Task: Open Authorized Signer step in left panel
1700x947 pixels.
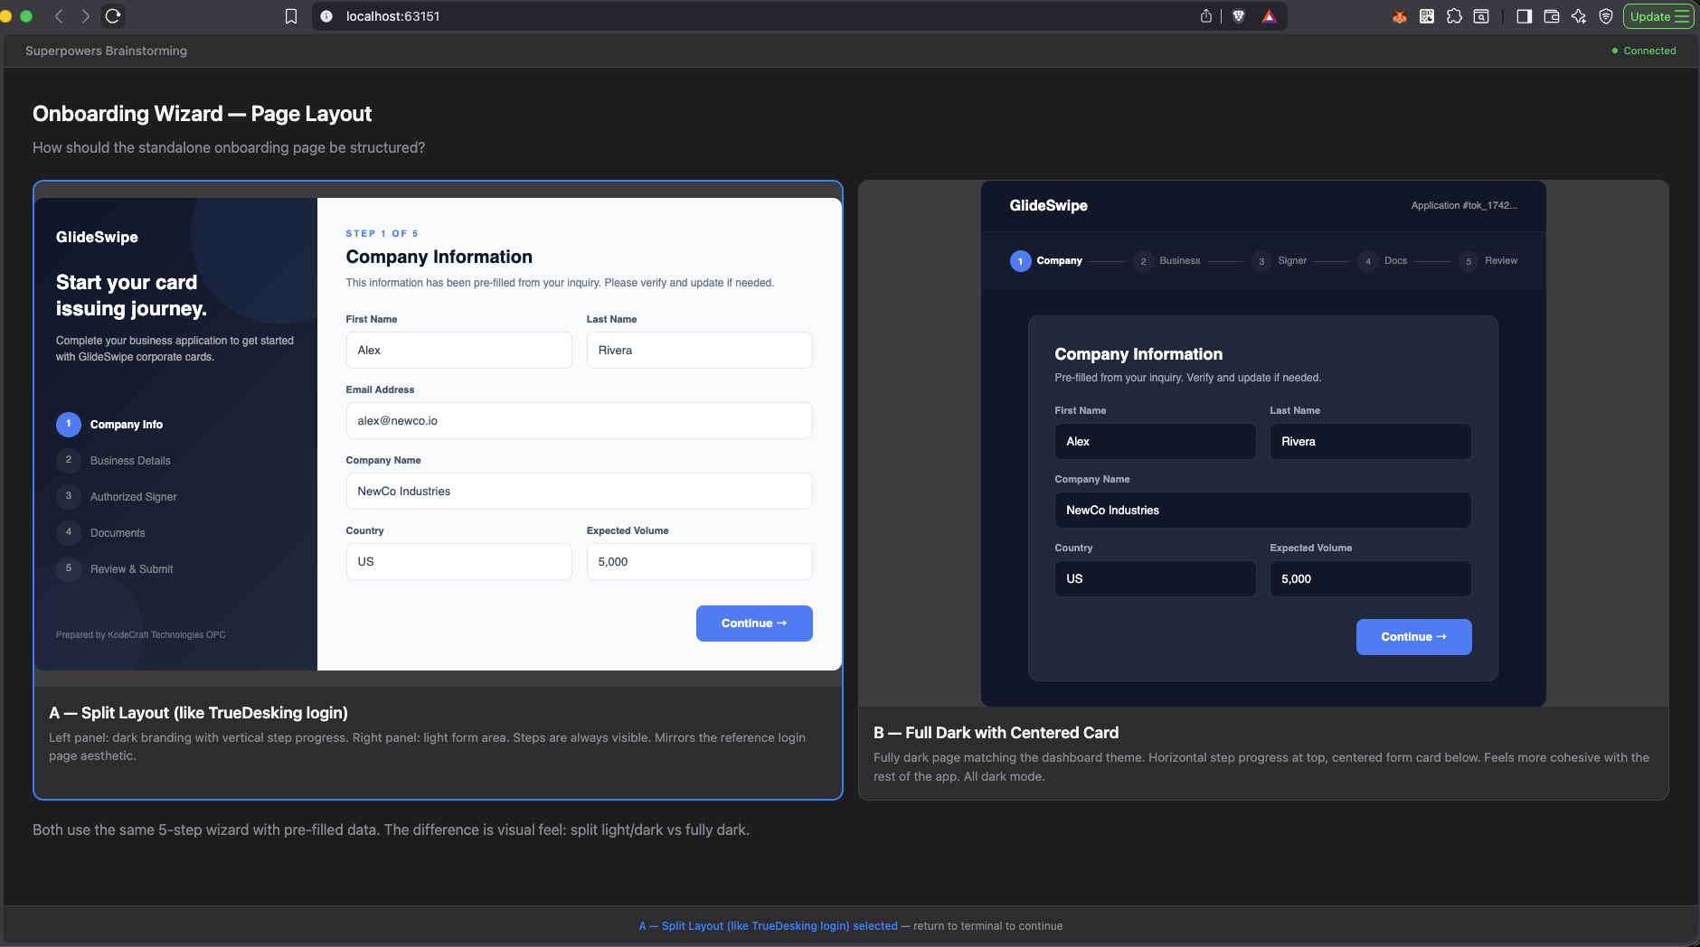Action: tap(133, 497)
